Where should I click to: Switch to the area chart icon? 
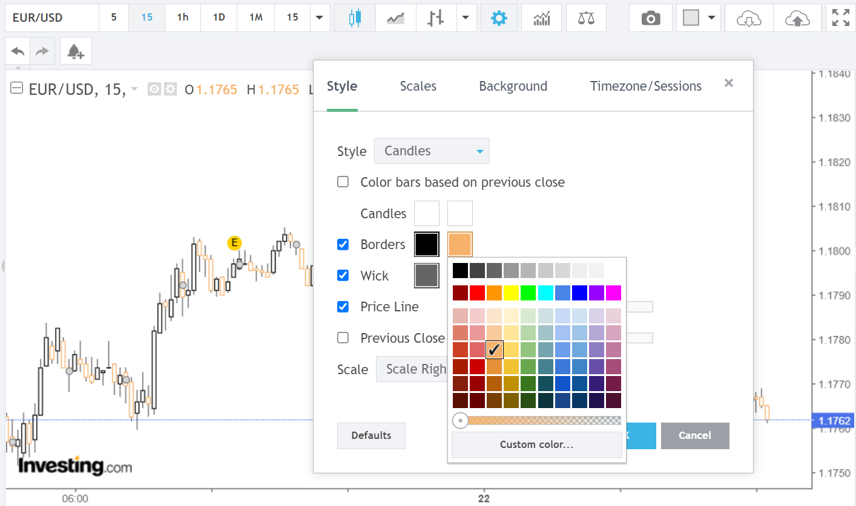[396, 18]
